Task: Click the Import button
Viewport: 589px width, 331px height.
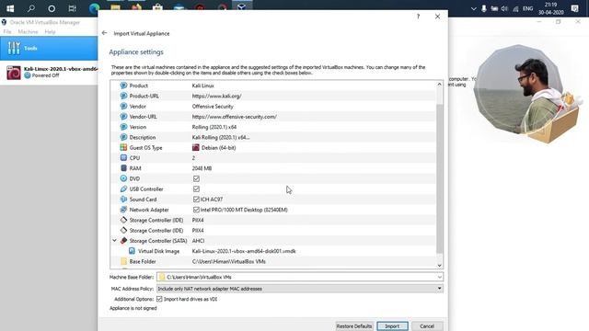Action: [392, 326]
